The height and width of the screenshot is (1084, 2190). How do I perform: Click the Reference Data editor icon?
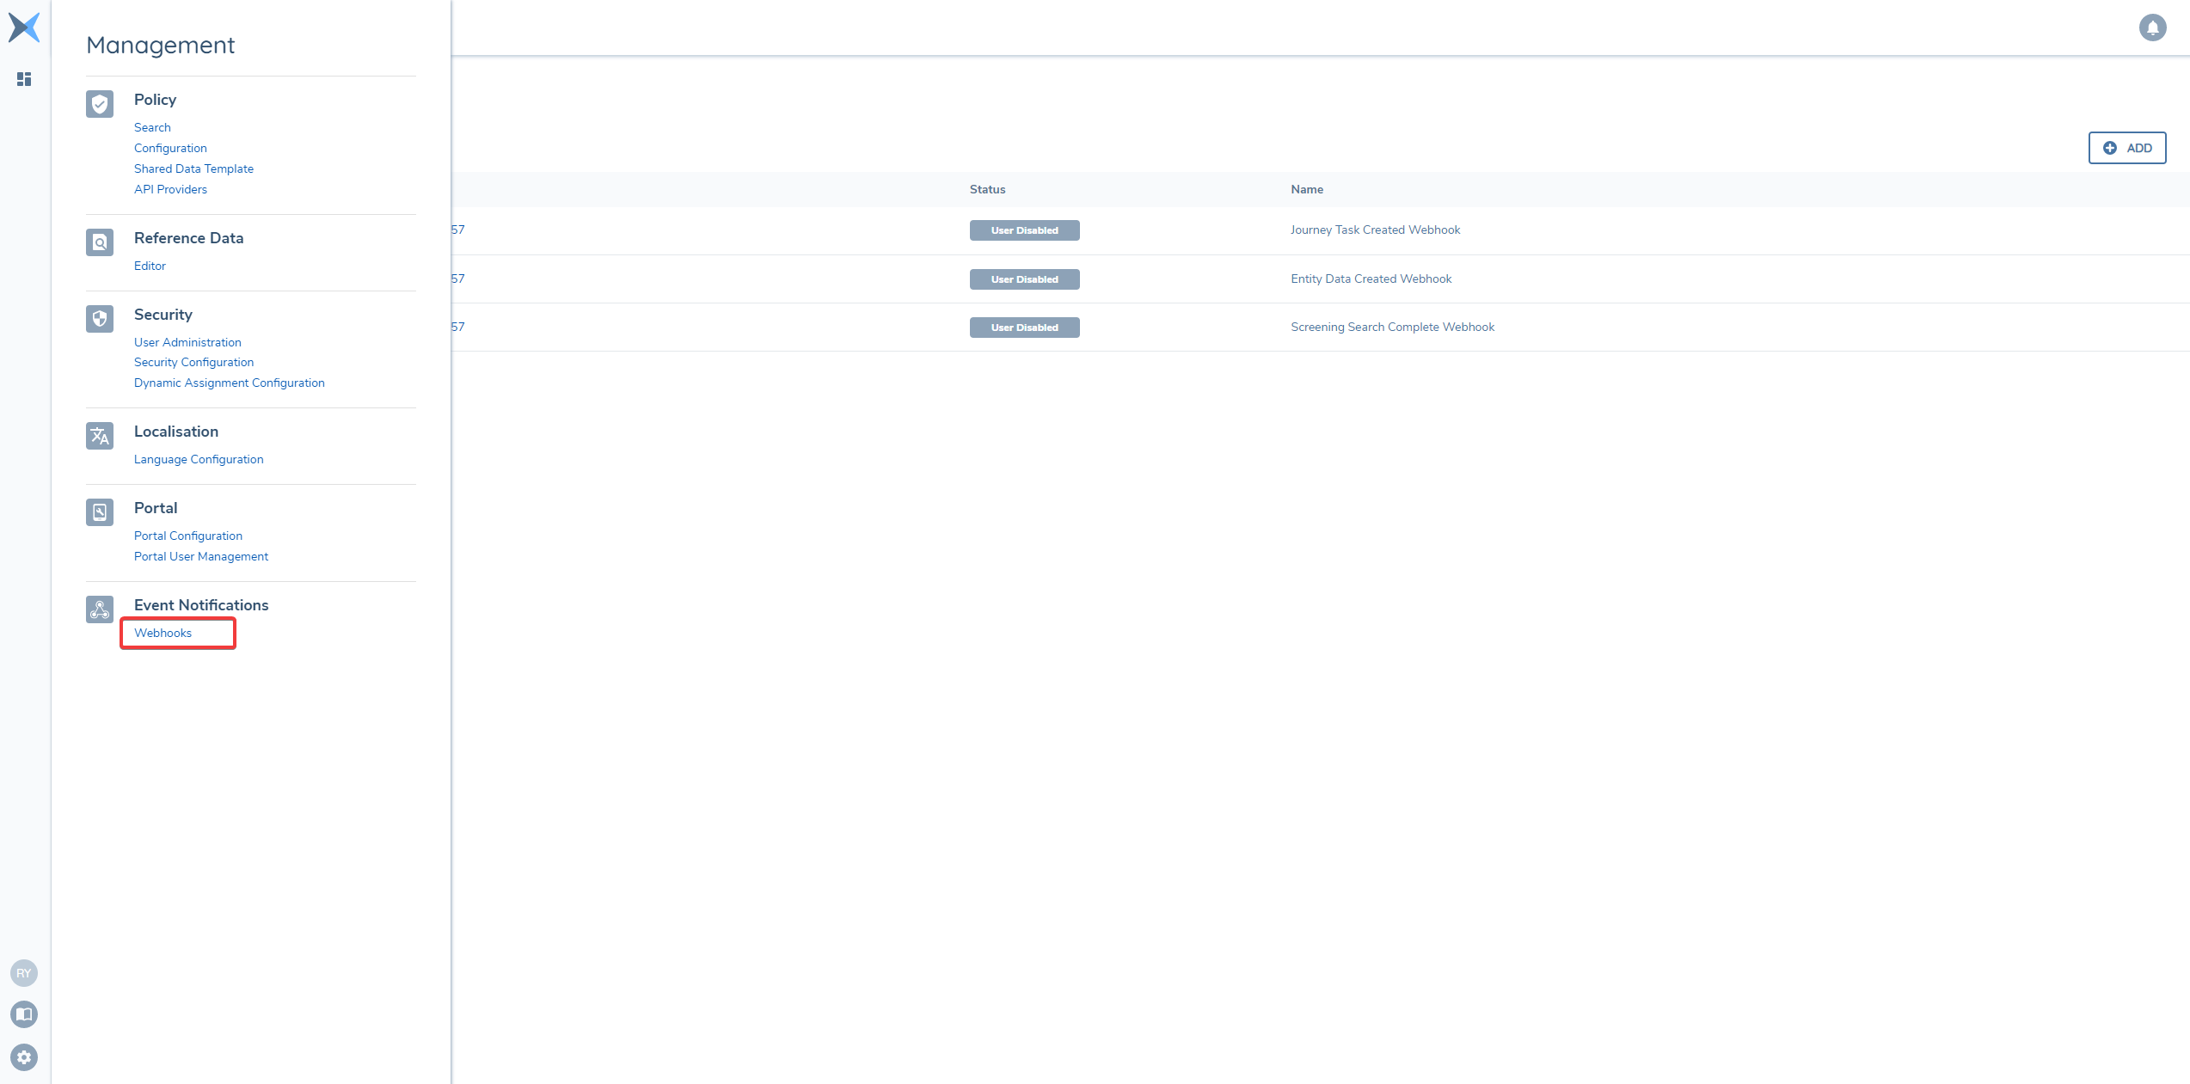coord(99,242)
